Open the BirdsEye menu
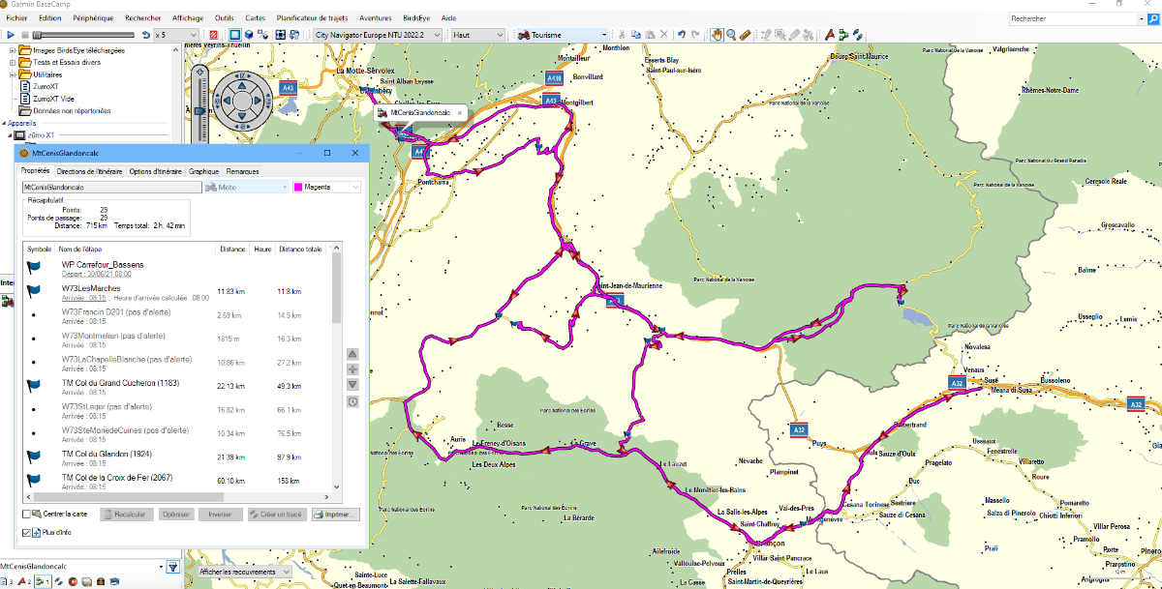Image resolution: width=1162 pixels, height=589 pixels. point(417,18)
